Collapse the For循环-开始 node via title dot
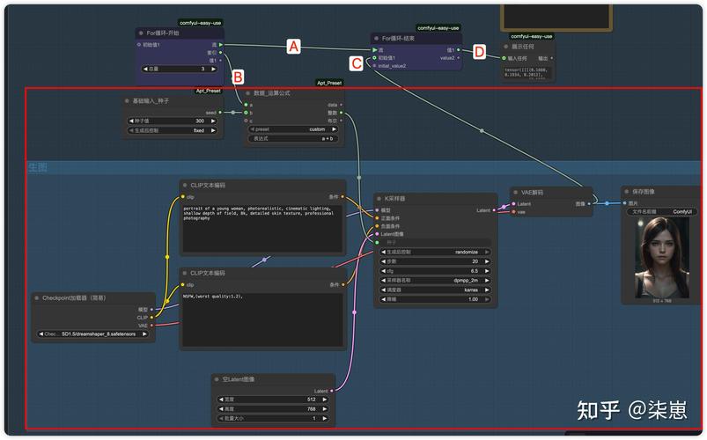Screen dimensions: 707x440 pos(141,33)
